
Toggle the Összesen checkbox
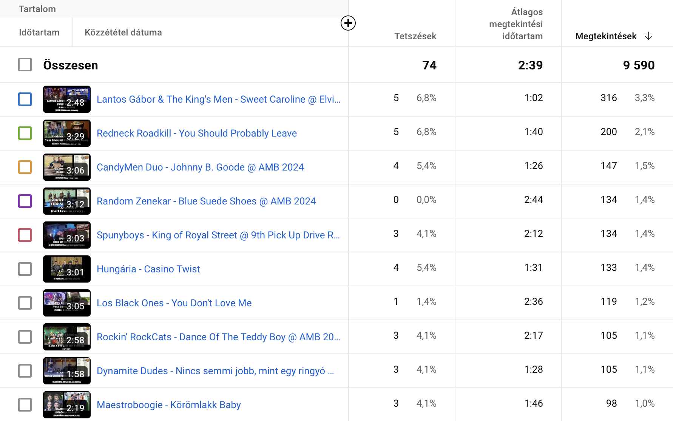click(25, 65)
